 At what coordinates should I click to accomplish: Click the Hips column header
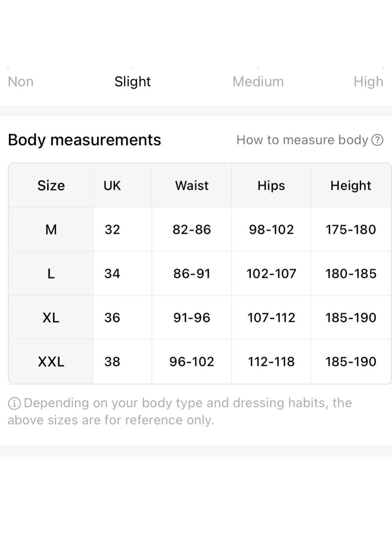point(271,186)
